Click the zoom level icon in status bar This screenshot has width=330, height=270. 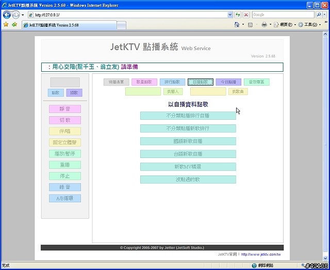tap(303, 265)
